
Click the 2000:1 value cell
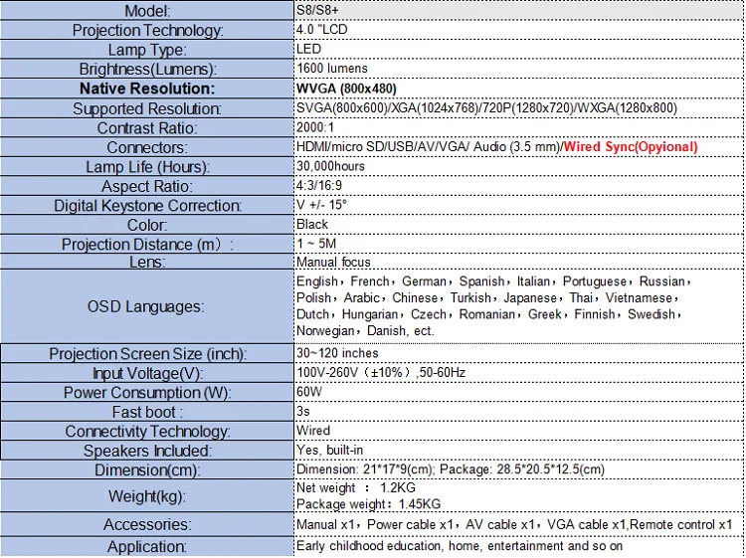[518, 127]
